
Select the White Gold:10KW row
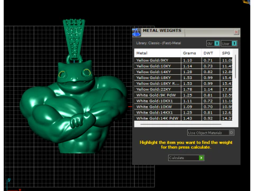183,107
